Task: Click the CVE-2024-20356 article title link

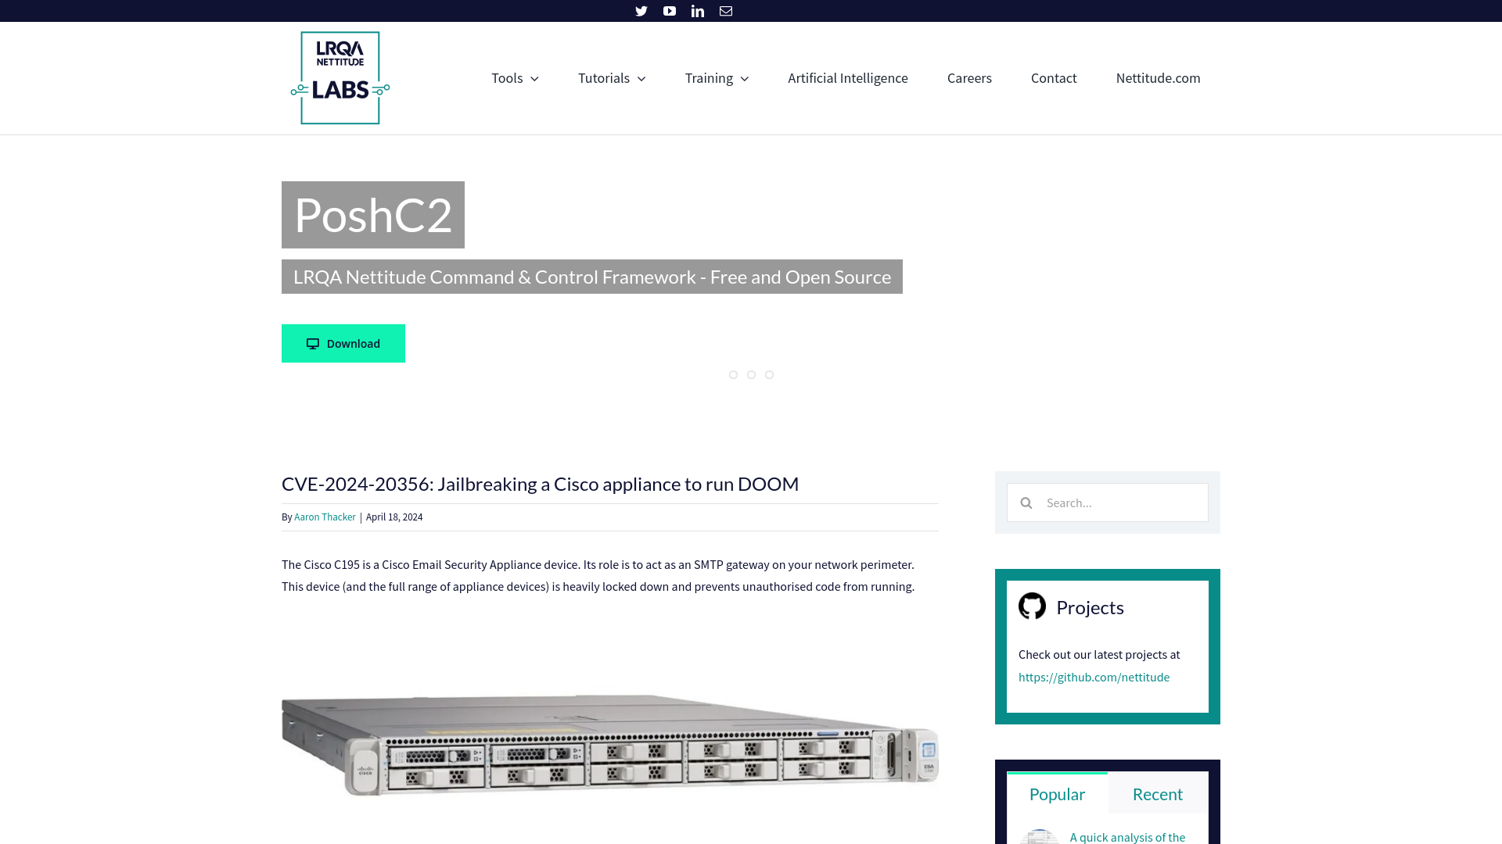Action: pos(540,483)
